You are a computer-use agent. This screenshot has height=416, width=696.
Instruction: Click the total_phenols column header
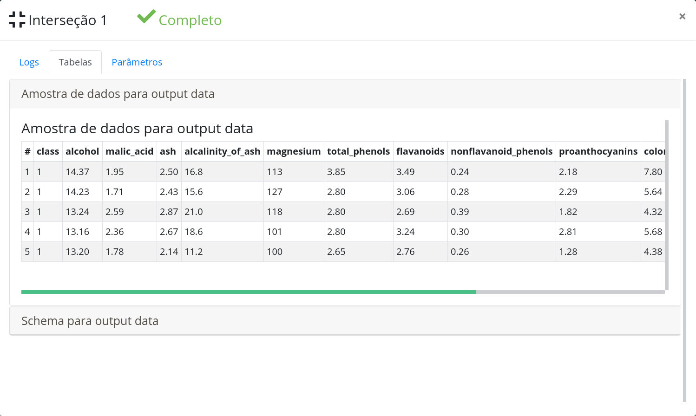pos(359,151)
